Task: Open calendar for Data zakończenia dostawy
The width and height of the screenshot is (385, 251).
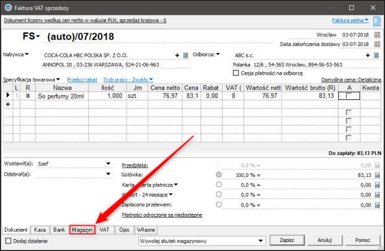Action: click(x=377, y=44)
